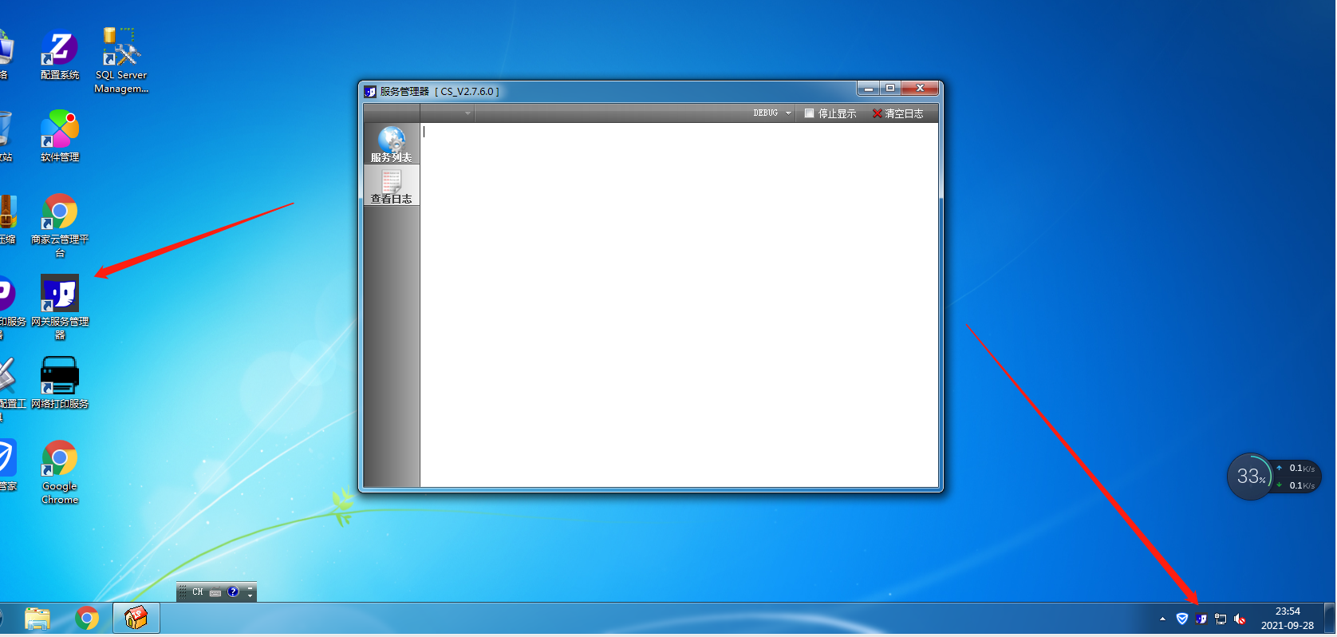Switch to the 查看日志 log view

pyautogui.click(x=391, y=185)
